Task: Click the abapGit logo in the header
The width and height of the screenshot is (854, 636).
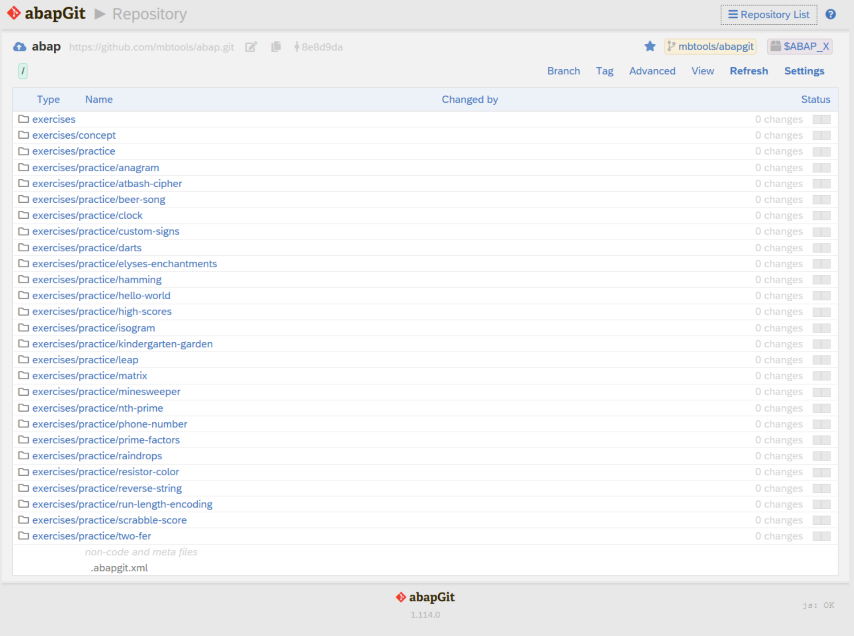Action: tap(46, 14)
